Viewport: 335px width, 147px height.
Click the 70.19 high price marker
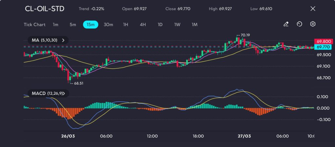click(245, 35)
